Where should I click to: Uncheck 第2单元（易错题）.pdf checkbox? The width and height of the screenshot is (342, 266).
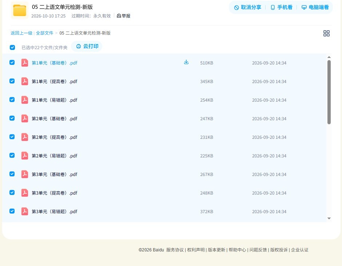pyautogui.click(x=12, y=155)
